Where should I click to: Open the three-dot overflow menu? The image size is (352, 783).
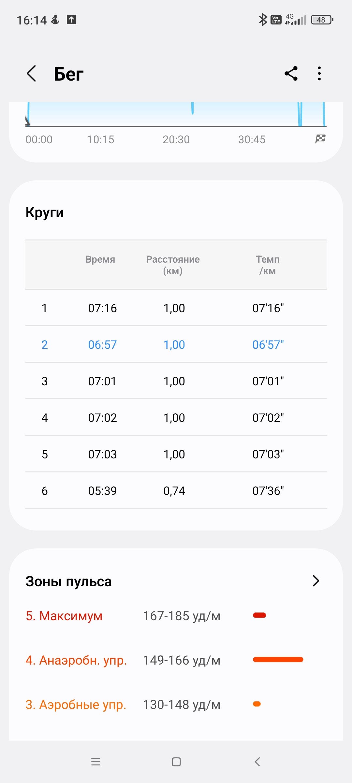(319, 73)
